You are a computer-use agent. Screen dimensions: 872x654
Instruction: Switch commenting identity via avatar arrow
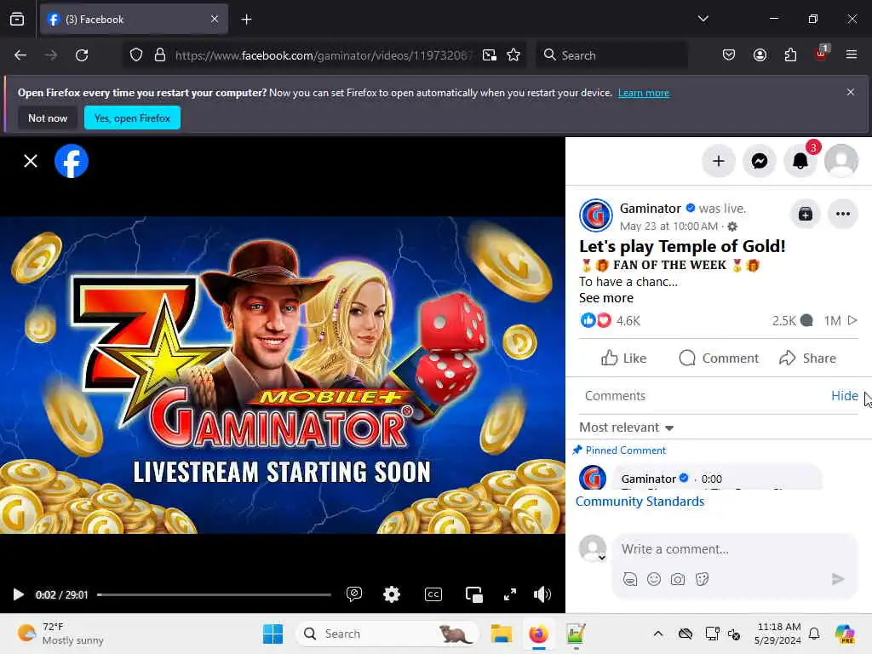click(x=602, y=557)
